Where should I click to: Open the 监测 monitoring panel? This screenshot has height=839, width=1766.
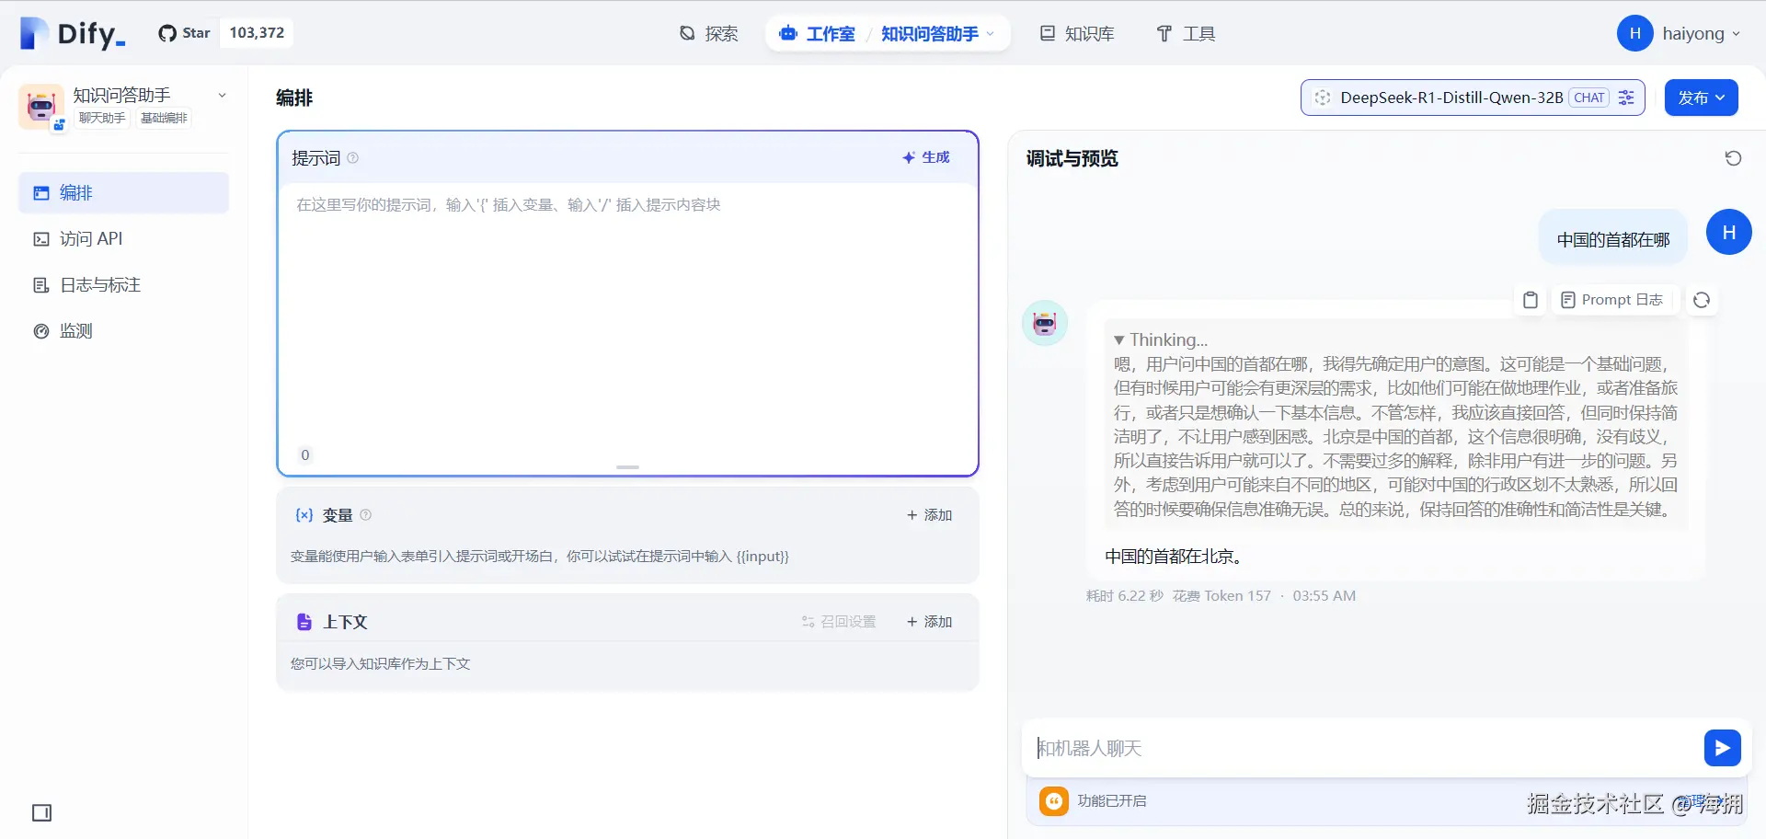click(76, 330)
